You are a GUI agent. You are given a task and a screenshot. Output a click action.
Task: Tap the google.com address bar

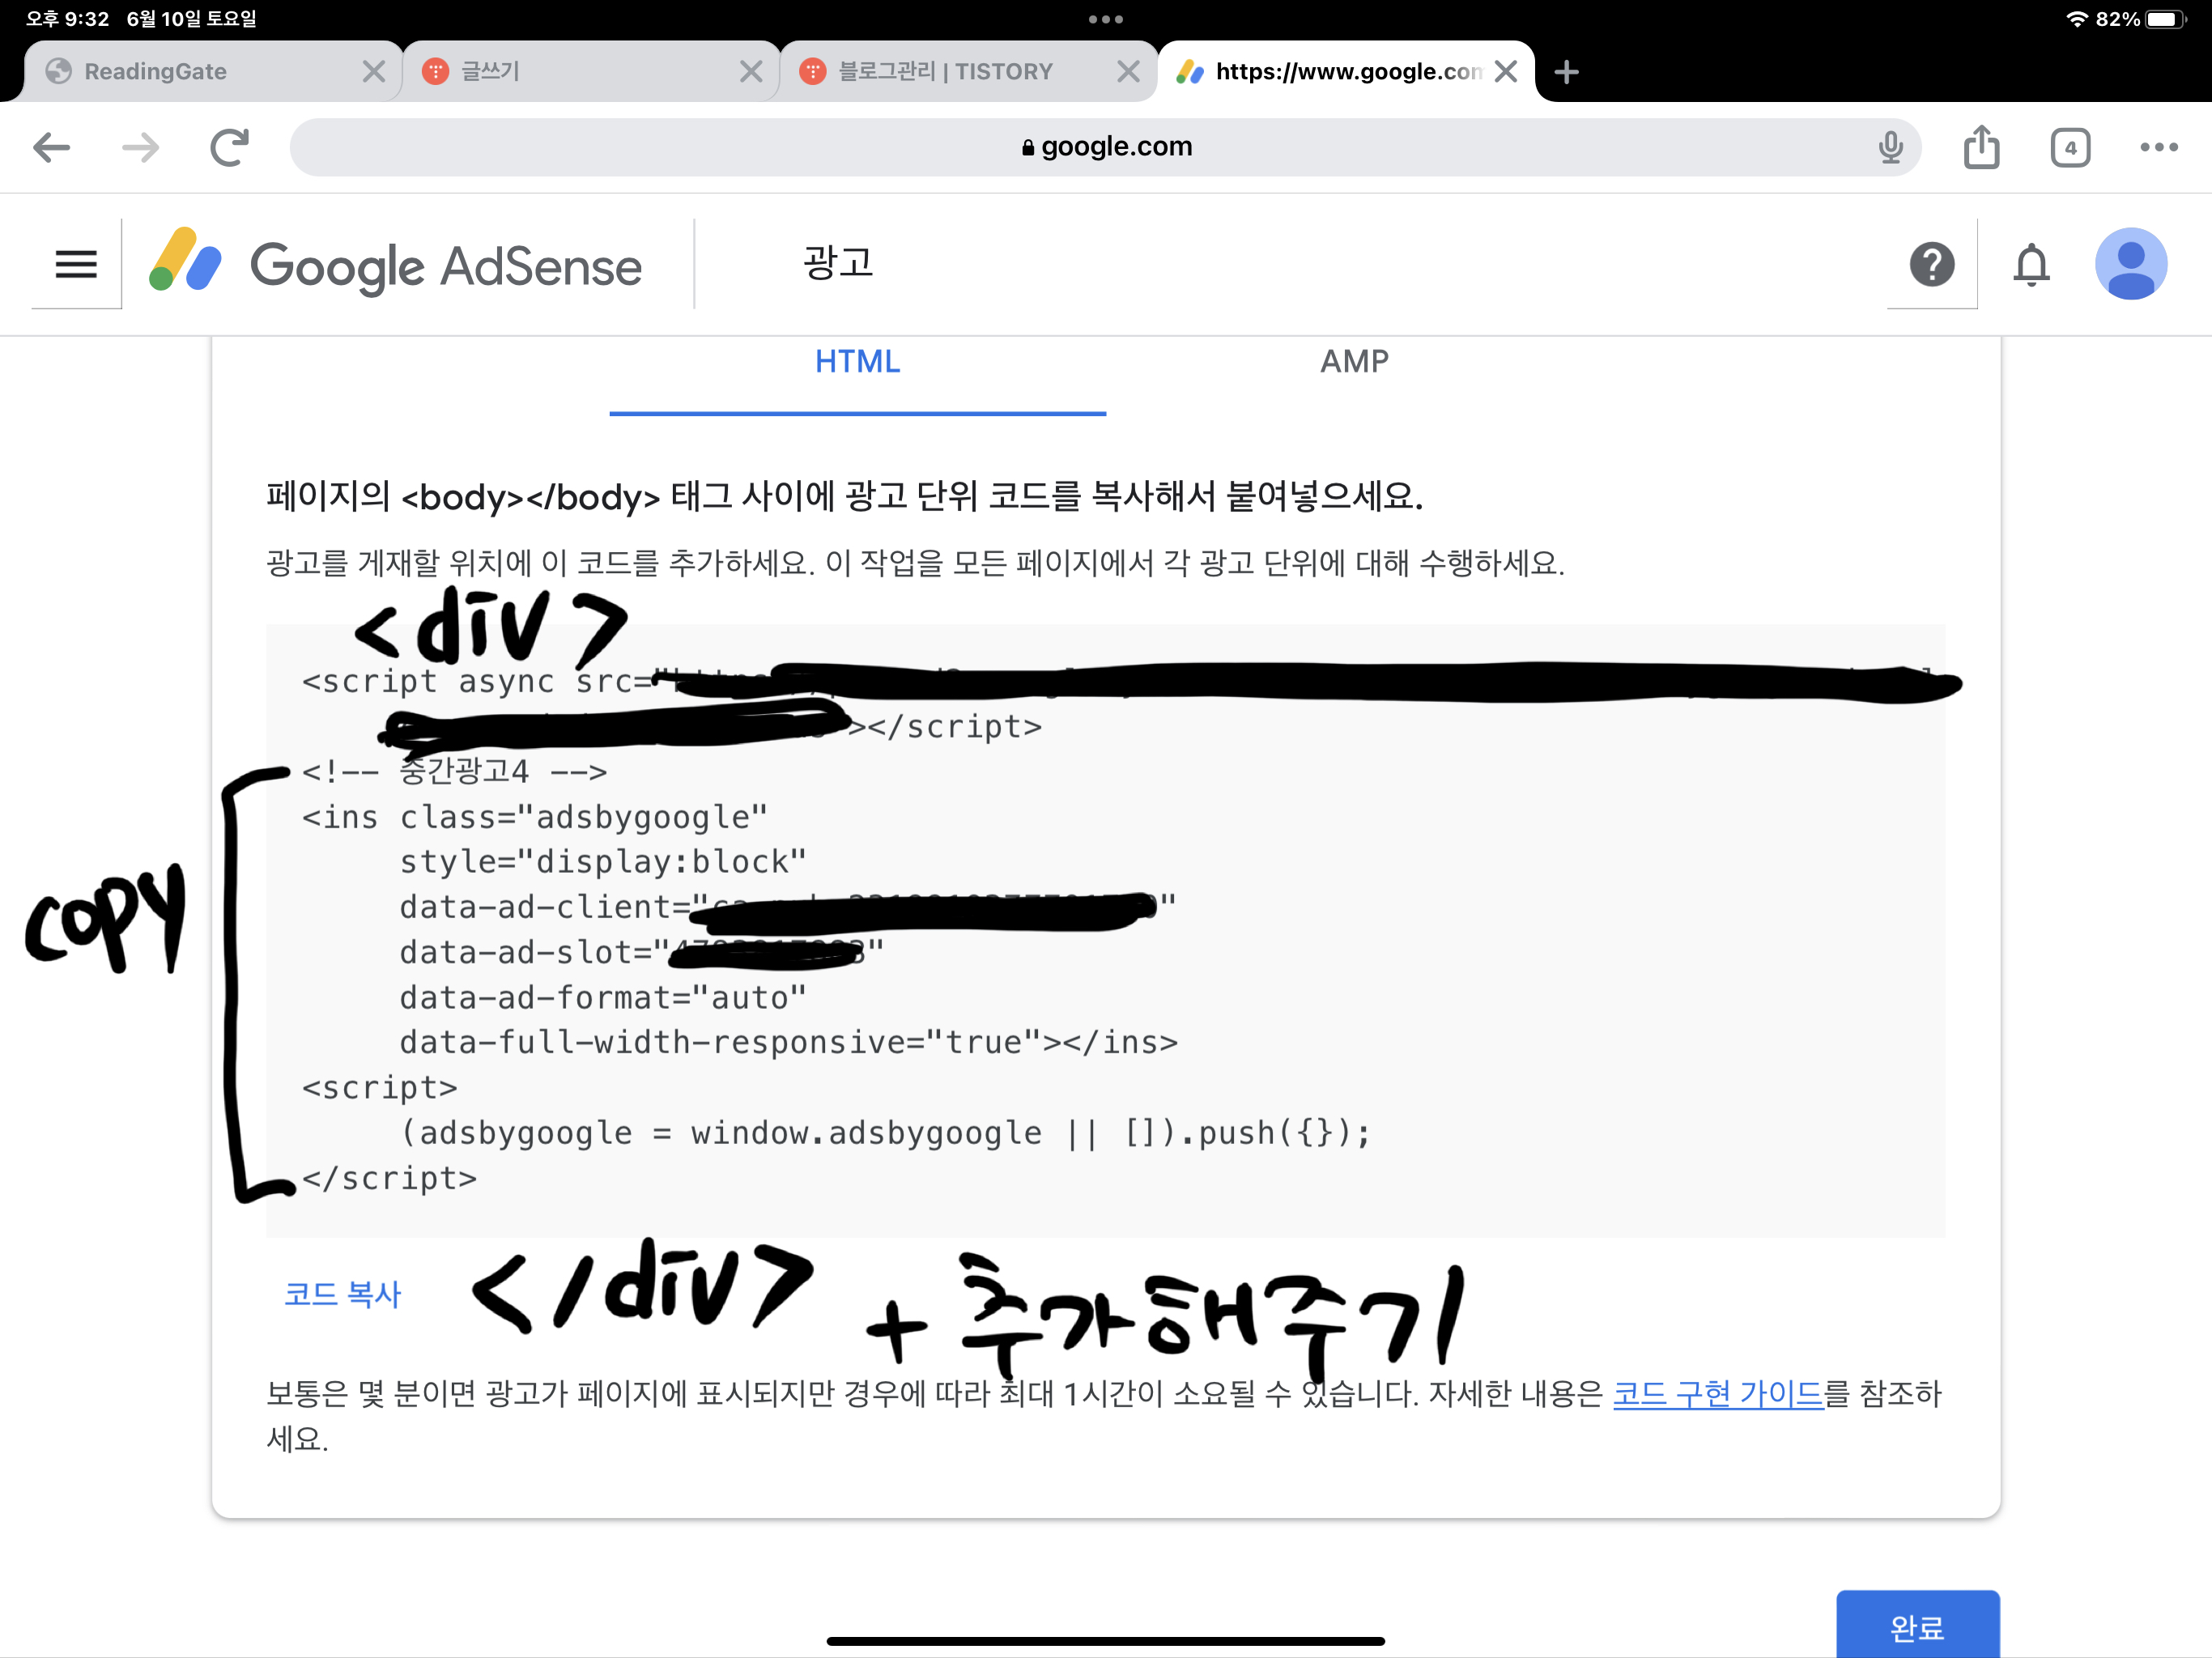(1105, 148)
